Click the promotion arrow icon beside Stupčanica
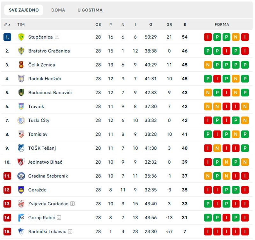Screen dimensions: 255x240 [x=57, y=37]
